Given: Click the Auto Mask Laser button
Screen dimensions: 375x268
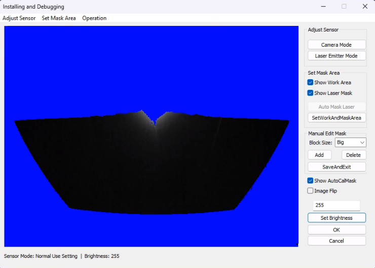Looking at the screenshot, I should coord(336,107).
